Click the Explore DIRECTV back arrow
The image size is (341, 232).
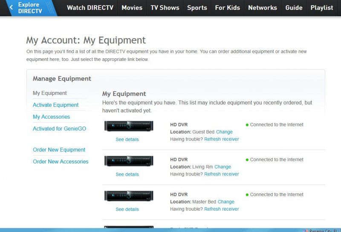11,7
